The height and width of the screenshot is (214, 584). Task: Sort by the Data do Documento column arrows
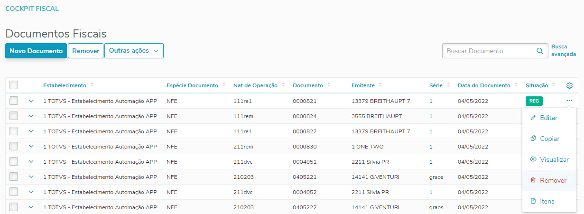coord(516,85)
